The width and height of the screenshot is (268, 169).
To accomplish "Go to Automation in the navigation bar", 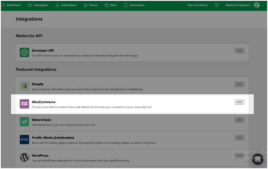I will [134, 5].
